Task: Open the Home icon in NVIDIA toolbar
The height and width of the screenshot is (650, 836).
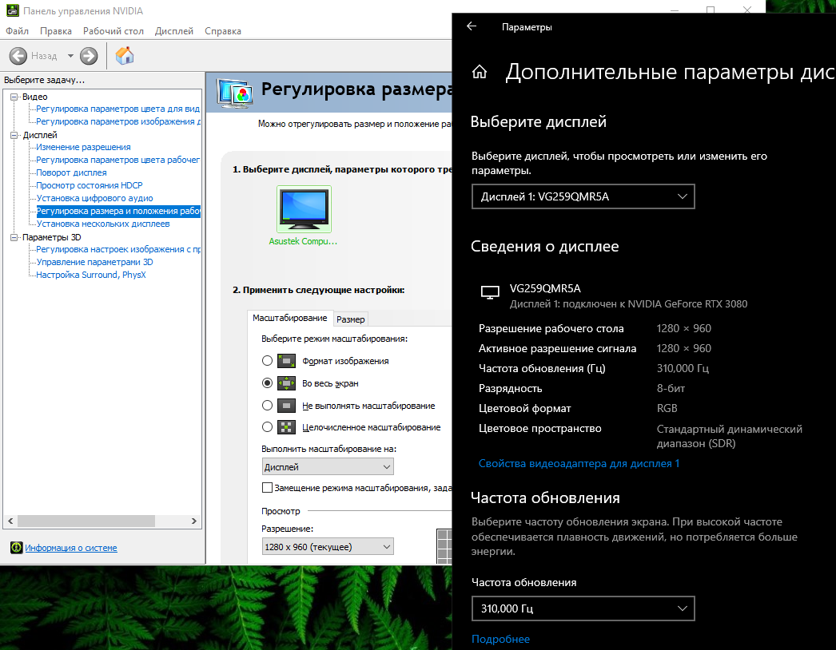Action: click(x=125, y=56)
